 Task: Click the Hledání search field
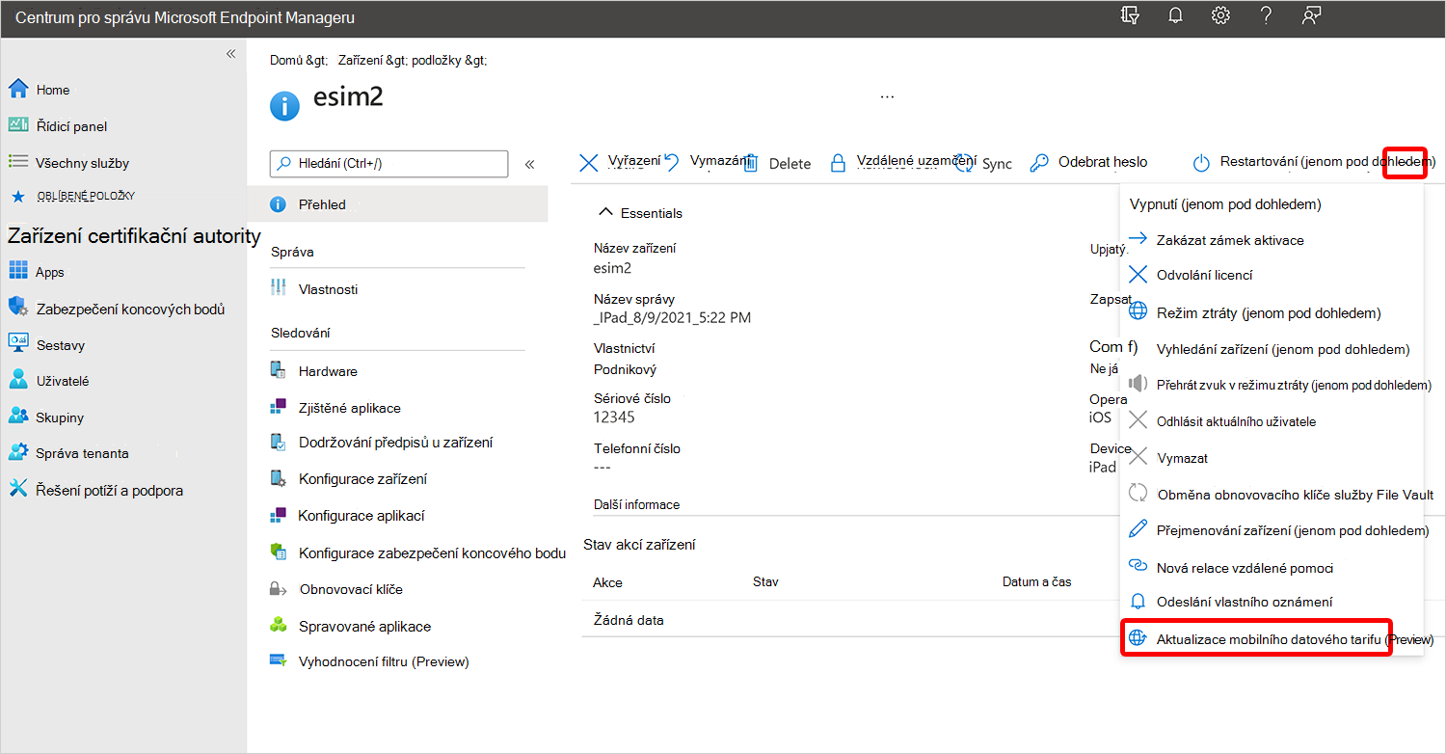(388, 164)
